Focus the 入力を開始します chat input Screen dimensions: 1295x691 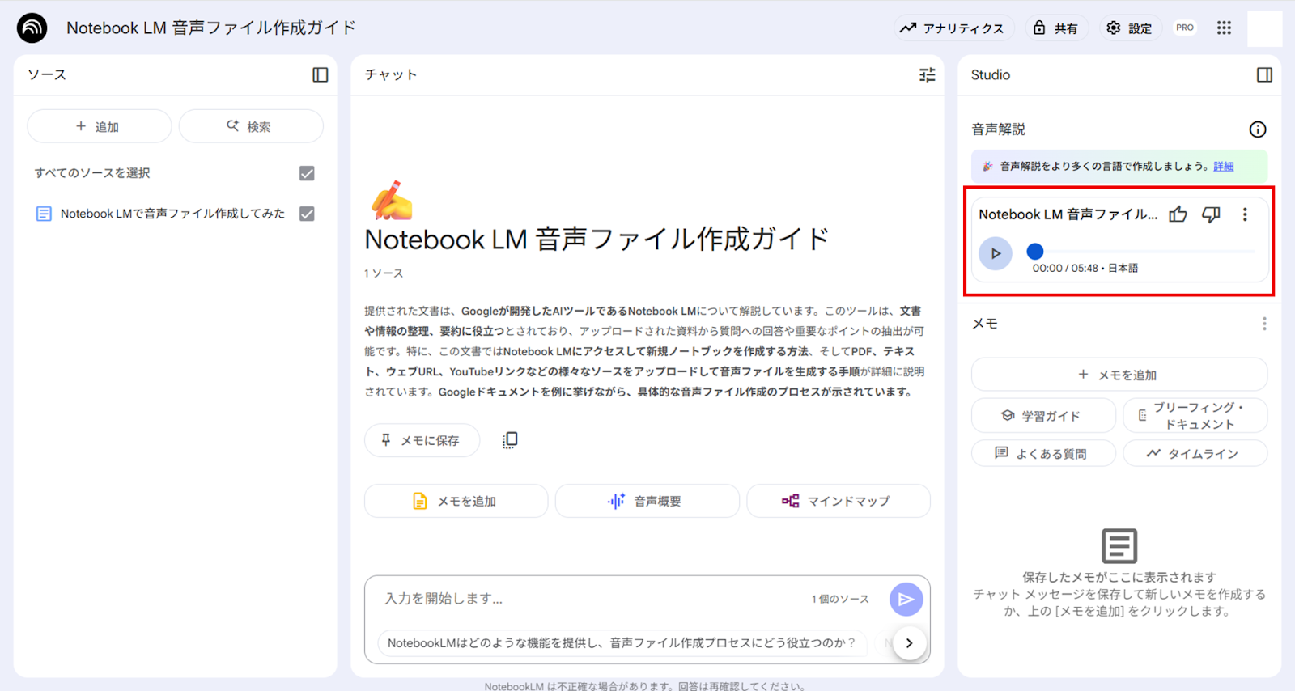pos(591,599)
